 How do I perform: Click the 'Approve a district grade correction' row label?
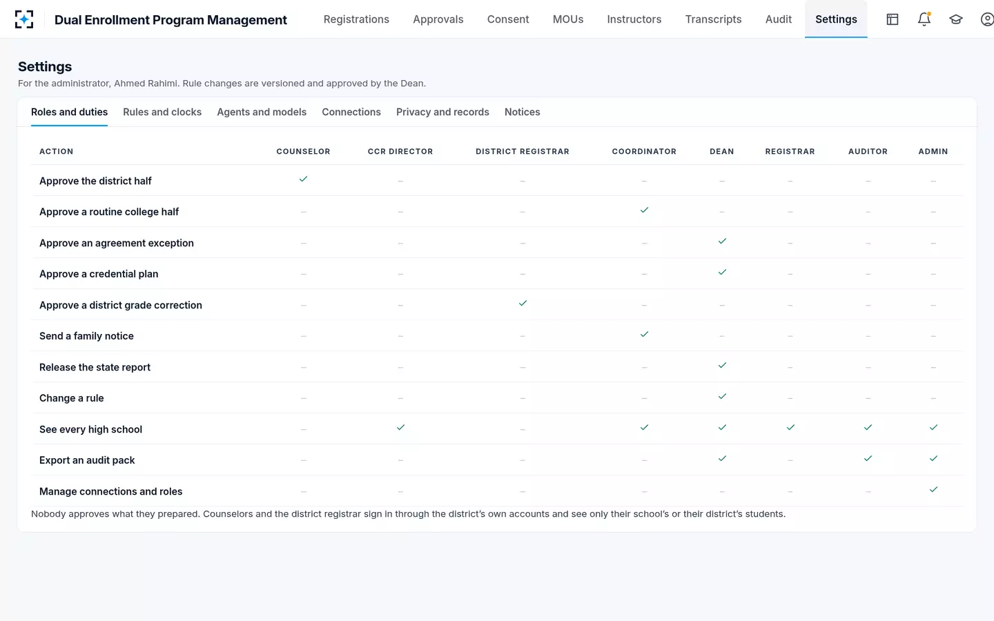coord(121,305)
